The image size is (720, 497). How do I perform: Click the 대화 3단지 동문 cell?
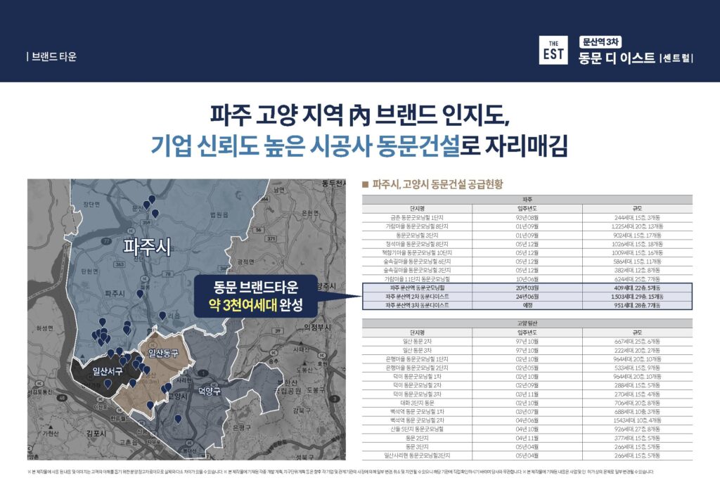tap(417, 403)
